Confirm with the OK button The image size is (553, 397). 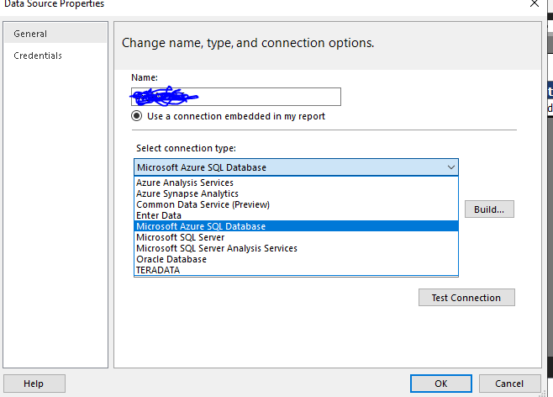(x=441, y=384)
